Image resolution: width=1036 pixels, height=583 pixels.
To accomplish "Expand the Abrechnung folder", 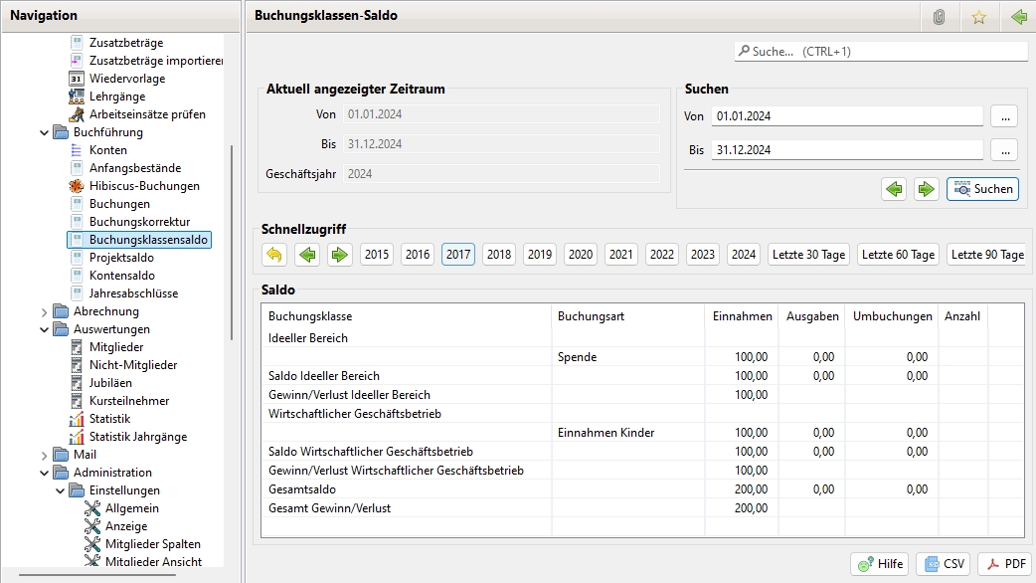I will pyautogui.click(x=44, y=311).
